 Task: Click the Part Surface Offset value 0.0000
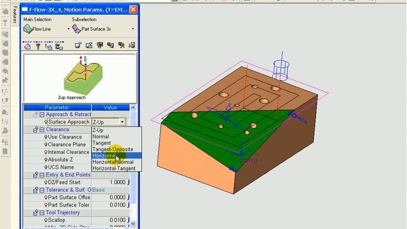click(x=117, y=197)
